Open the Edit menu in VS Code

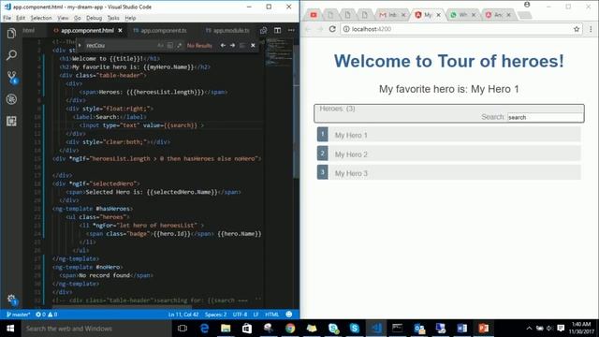(x=21, y=18)
